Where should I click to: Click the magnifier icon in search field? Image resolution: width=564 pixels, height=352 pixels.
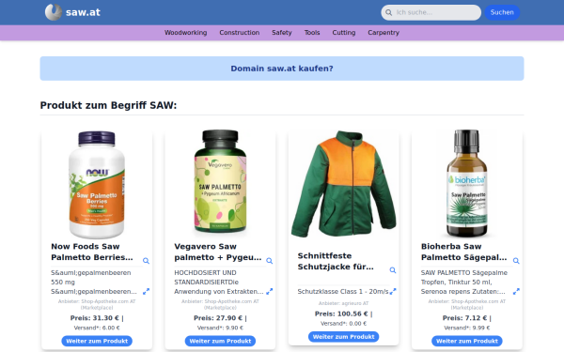[x=388, y=12]
